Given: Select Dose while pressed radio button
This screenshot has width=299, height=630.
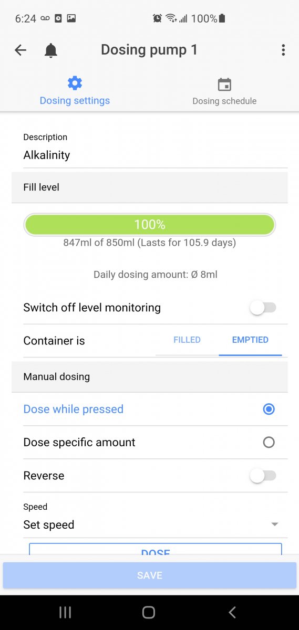Looking at the screenshot, I should click(269, 409).
